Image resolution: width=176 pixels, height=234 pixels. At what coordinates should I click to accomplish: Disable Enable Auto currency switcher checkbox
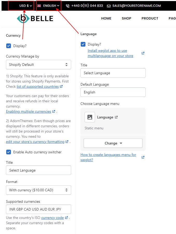tap(9, 152)
